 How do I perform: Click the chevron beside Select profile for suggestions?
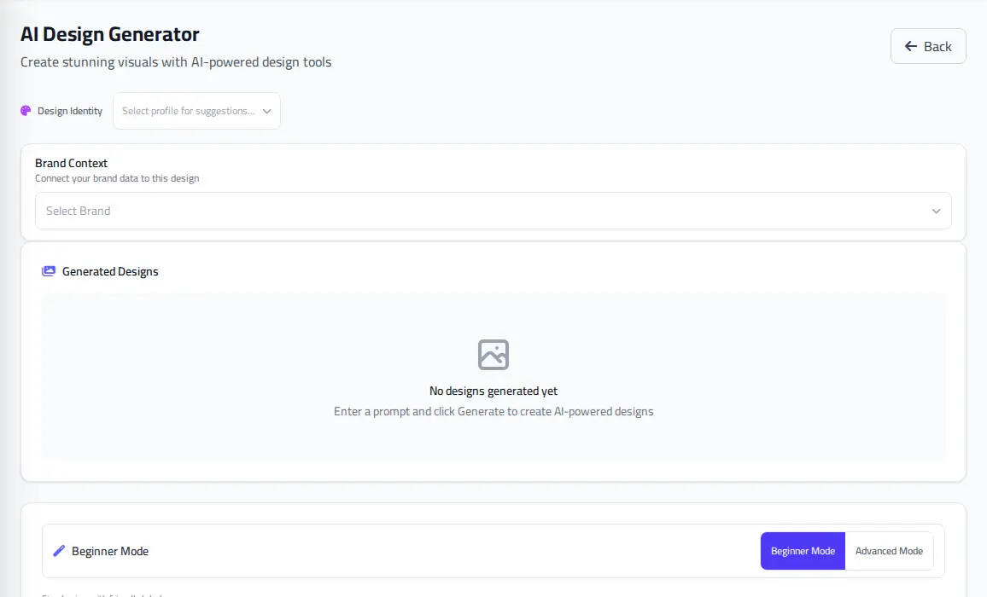pyautogui.click(x=267, y=111)
